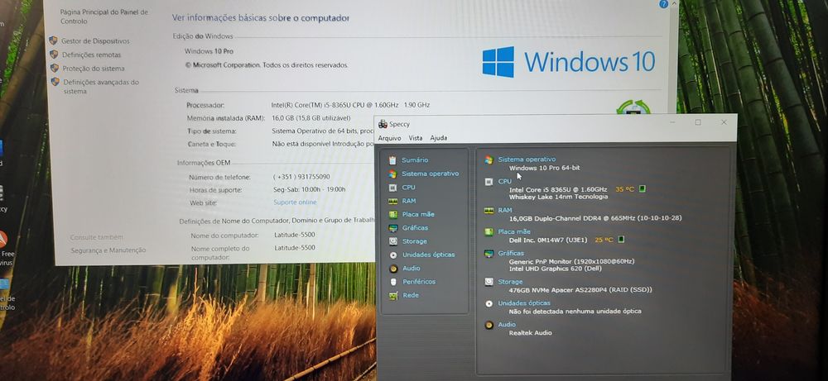The height and width of the screenshot is (381, 828).
Task: Click 'Windows 10 Pro 64-bit' in the Speccy summary
Action: [x=545, y=168]
